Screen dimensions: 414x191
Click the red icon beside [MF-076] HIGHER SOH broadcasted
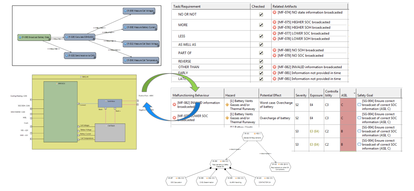(274, 27)
